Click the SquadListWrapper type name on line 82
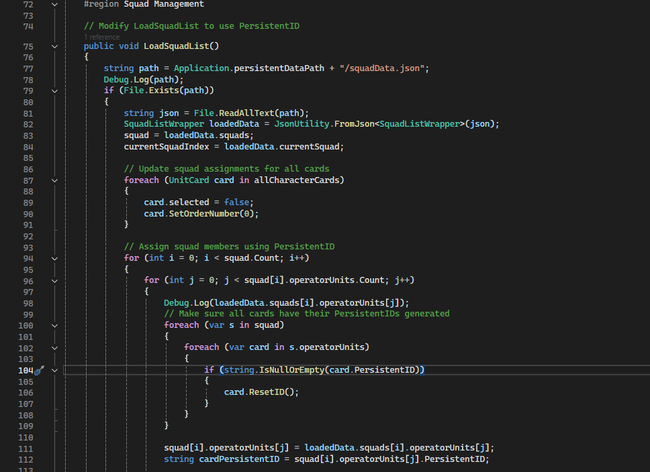Viewport: 650px width, 472px height. 161,123
